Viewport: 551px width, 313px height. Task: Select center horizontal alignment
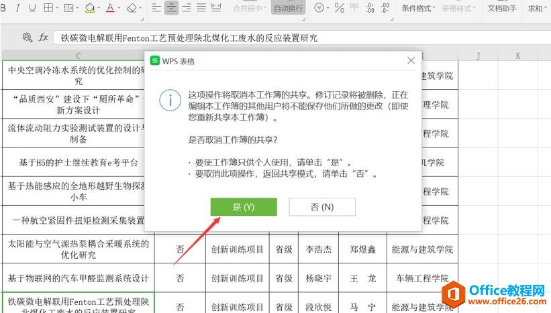(172, 8)
